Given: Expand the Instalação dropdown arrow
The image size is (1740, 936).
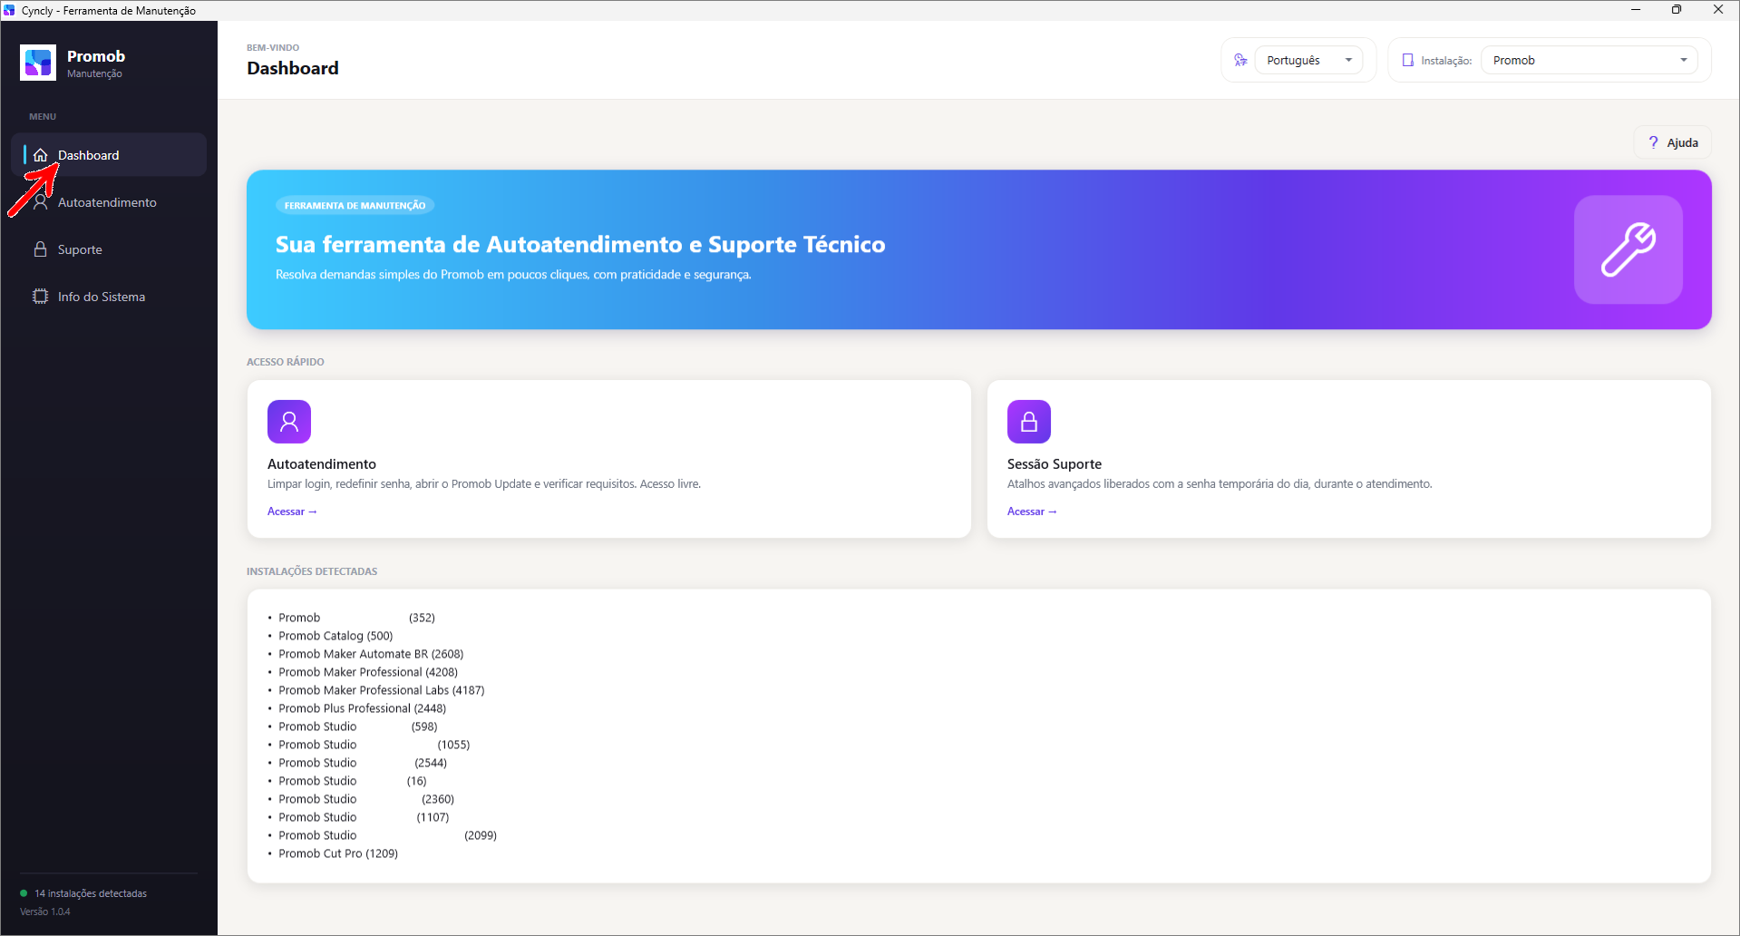Looking at the screenshot, I should click(x=1684, y=60).
